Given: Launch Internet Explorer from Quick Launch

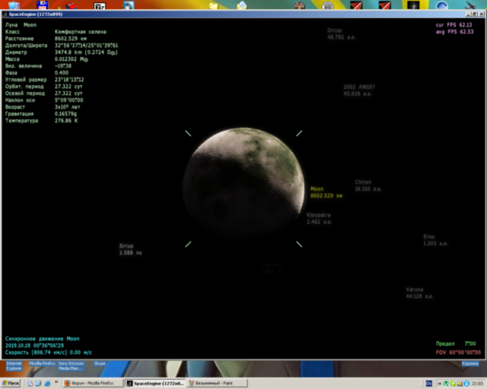Looking at the screenshot, I should coord(47,384).
